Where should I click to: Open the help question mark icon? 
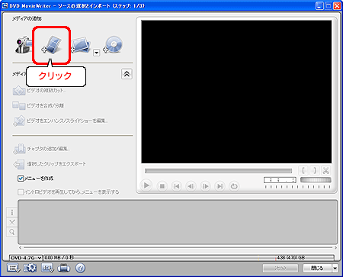pyautogui.click(x=80, y=268)
